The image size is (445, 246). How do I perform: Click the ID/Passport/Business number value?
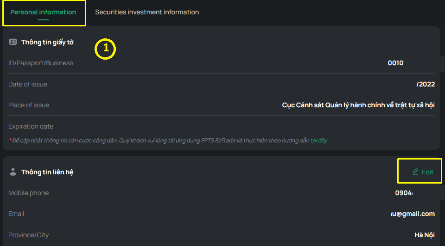click(396, 63)
